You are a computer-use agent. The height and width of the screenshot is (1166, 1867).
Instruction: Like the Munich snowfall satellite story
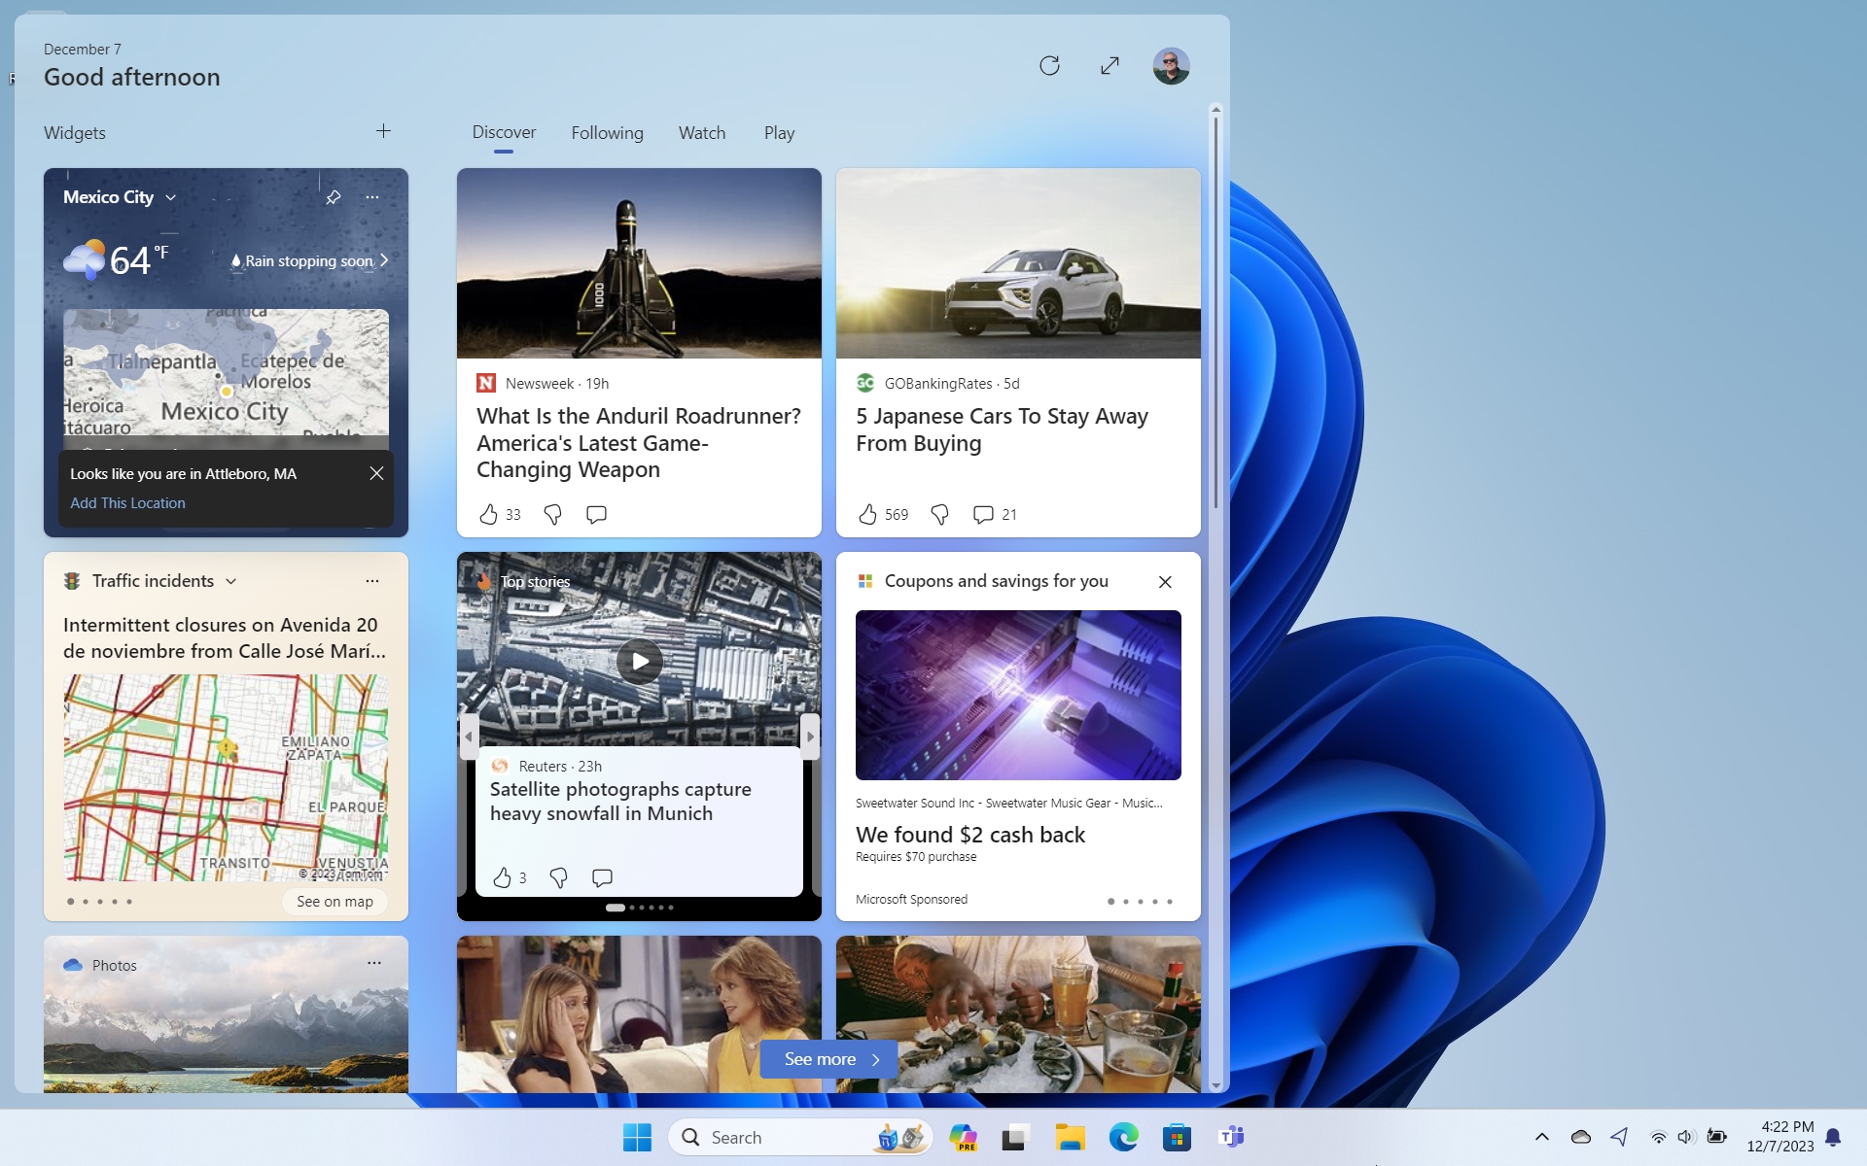(x=502, y=877)
